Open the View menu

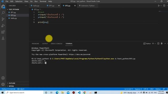tap(26, 1)
